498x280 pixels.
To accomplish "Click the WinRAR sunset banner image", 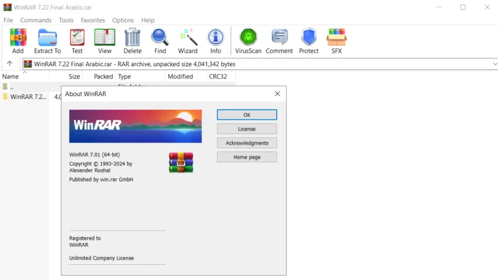I will coord(135,126).
